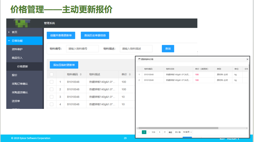Click the window icon in 更新物料价格 title
Screen dimensions: 254x142
(139, 59)
